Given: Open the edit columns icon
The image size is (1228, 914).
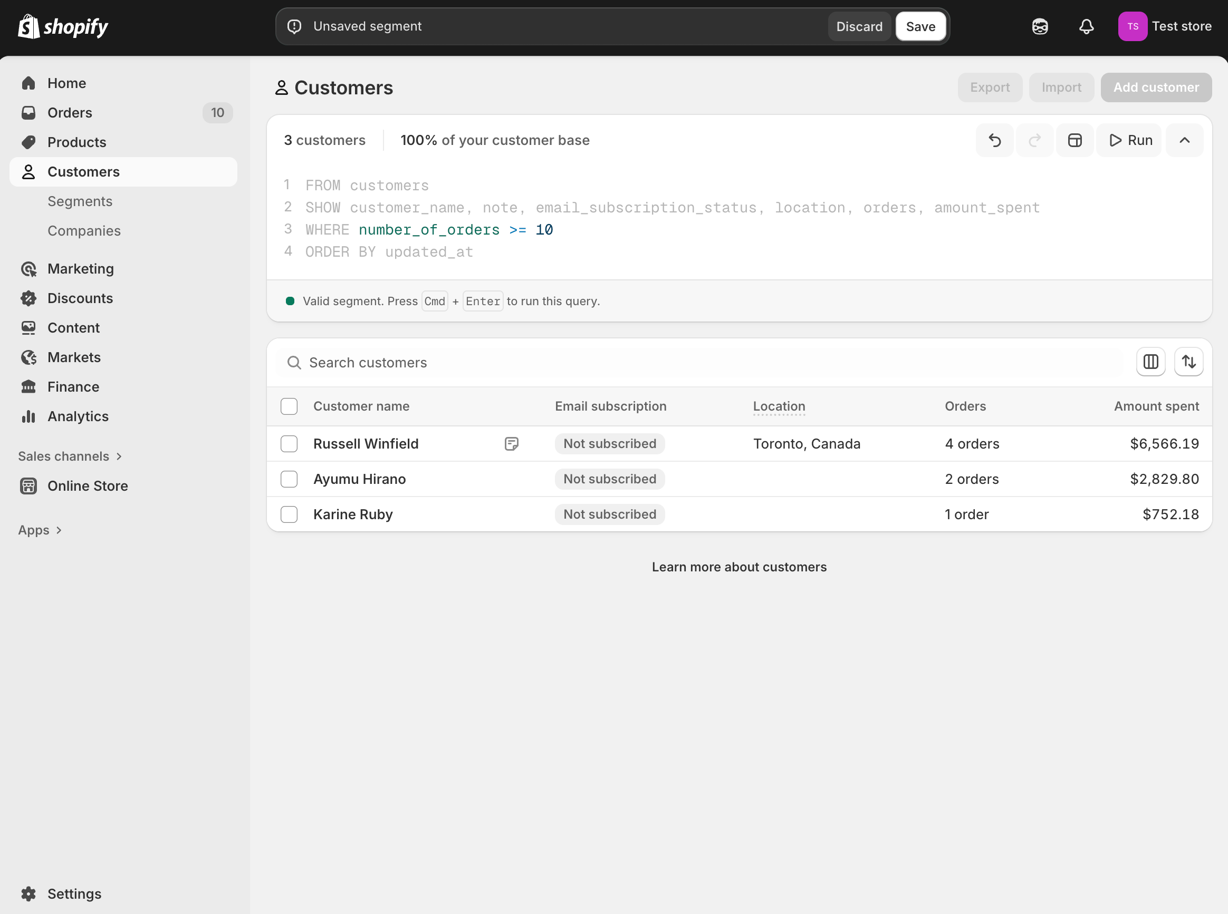Looking at the screenshot, I should (1150, 362).
